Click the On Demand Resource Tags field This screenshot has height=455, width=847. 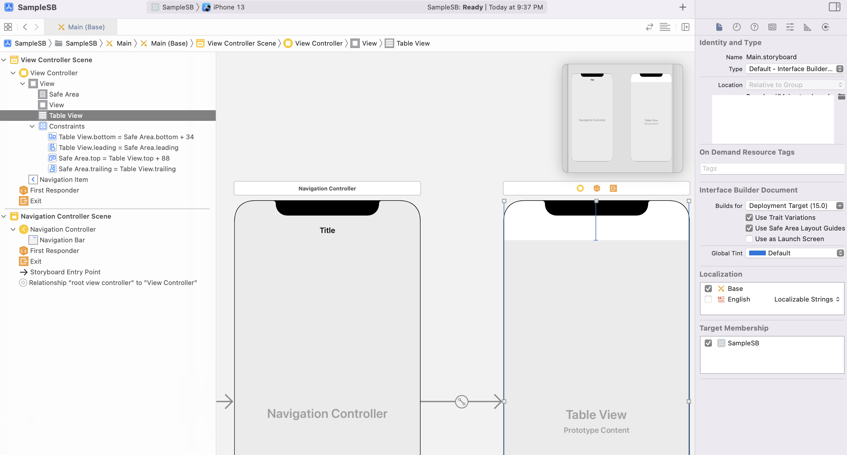[771, 169]
